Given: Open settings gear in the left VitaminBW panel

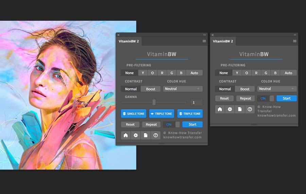Looking at the screenshot, I should pos(136,135).
